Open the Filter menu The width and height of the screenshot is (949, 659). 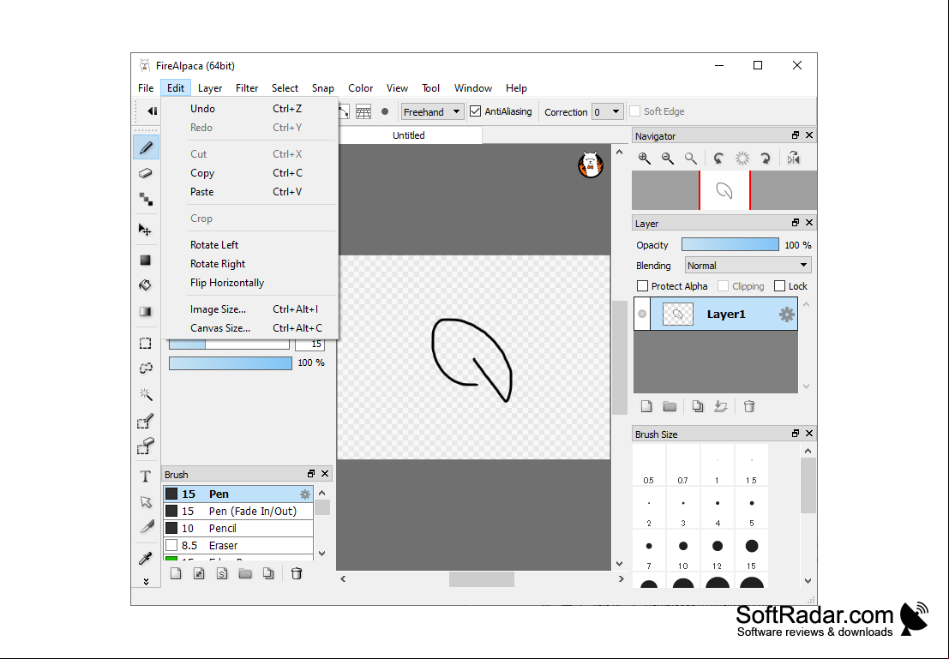247,88
